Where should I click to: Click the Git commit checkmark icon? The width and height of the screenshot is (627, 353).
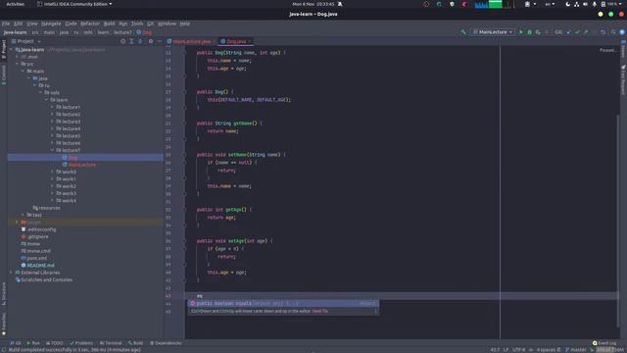pos(577,32)
